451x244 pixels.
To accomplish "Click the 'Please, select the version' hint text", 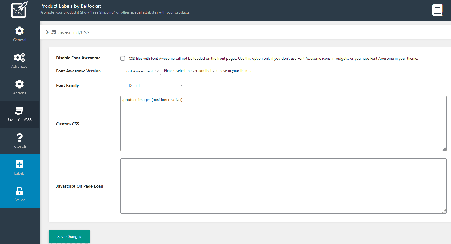I will pos(208,71).
